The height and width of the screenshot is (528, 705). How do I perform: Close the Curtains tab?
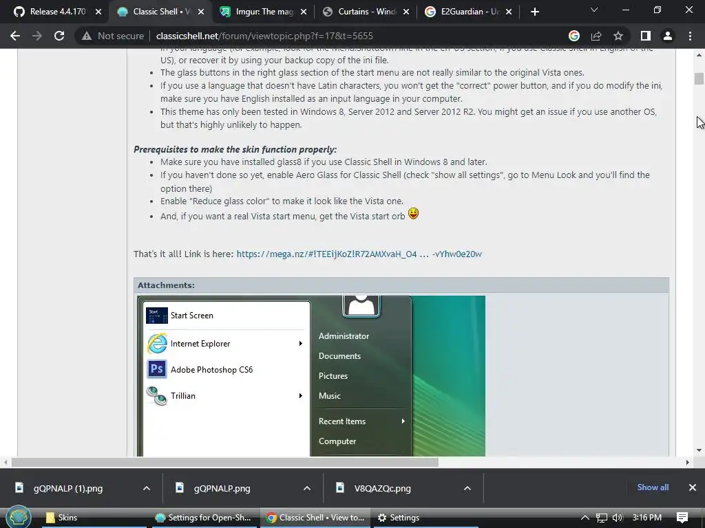pyautogui.click(x=406, y=12)
